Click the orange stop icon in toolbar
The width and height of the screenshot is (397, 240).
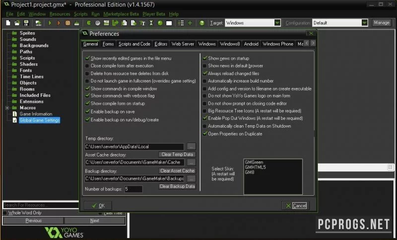[x=67, y=23]
